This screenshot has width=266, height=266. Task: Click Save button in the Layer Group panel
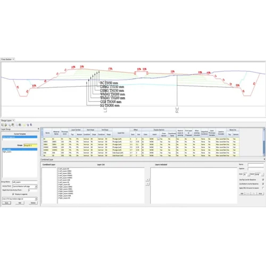pos(6,203)
